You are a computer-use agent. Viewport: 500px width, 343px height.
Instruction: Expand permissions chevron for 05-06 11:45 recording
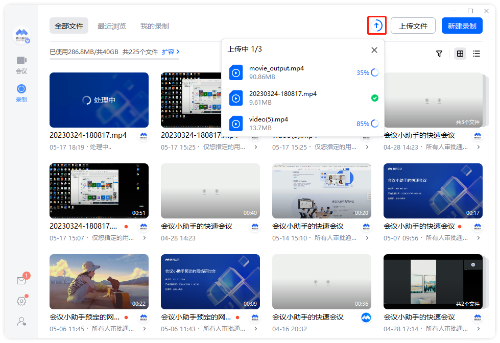point(145,329)
